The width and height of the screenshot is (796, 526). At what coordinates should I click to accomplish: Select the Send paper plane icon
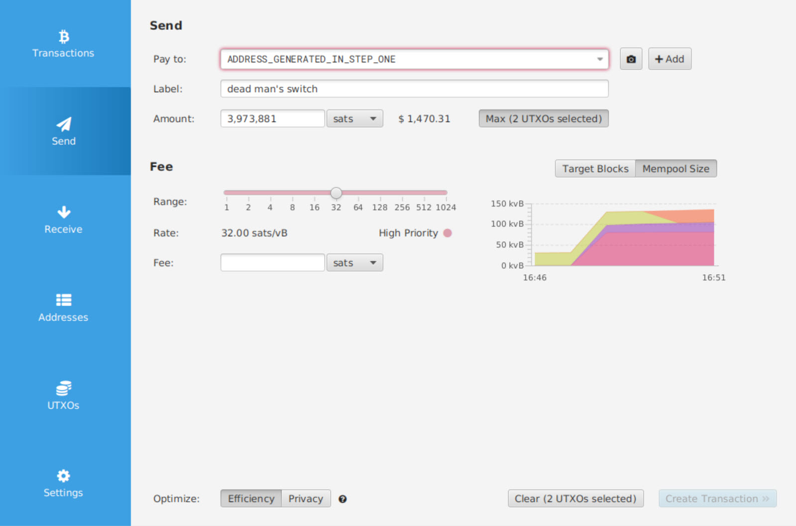64,124
